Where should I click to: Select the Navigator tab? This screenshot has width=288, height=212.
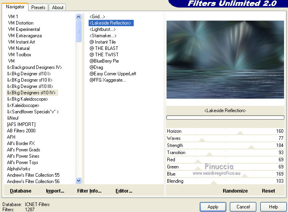(15, 7)
